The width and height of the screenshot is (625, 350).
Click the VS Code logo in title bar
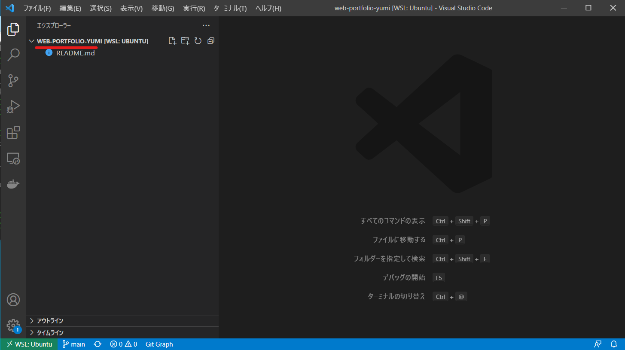click(10, 8)
